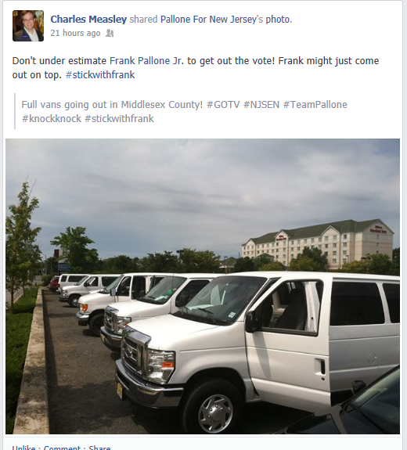
Task: Click the #TeamPallone hashtag
Action: 315,104
